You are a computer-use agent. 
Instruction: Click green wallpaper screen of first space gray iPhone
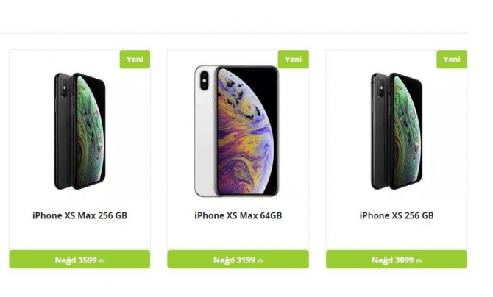89,132
